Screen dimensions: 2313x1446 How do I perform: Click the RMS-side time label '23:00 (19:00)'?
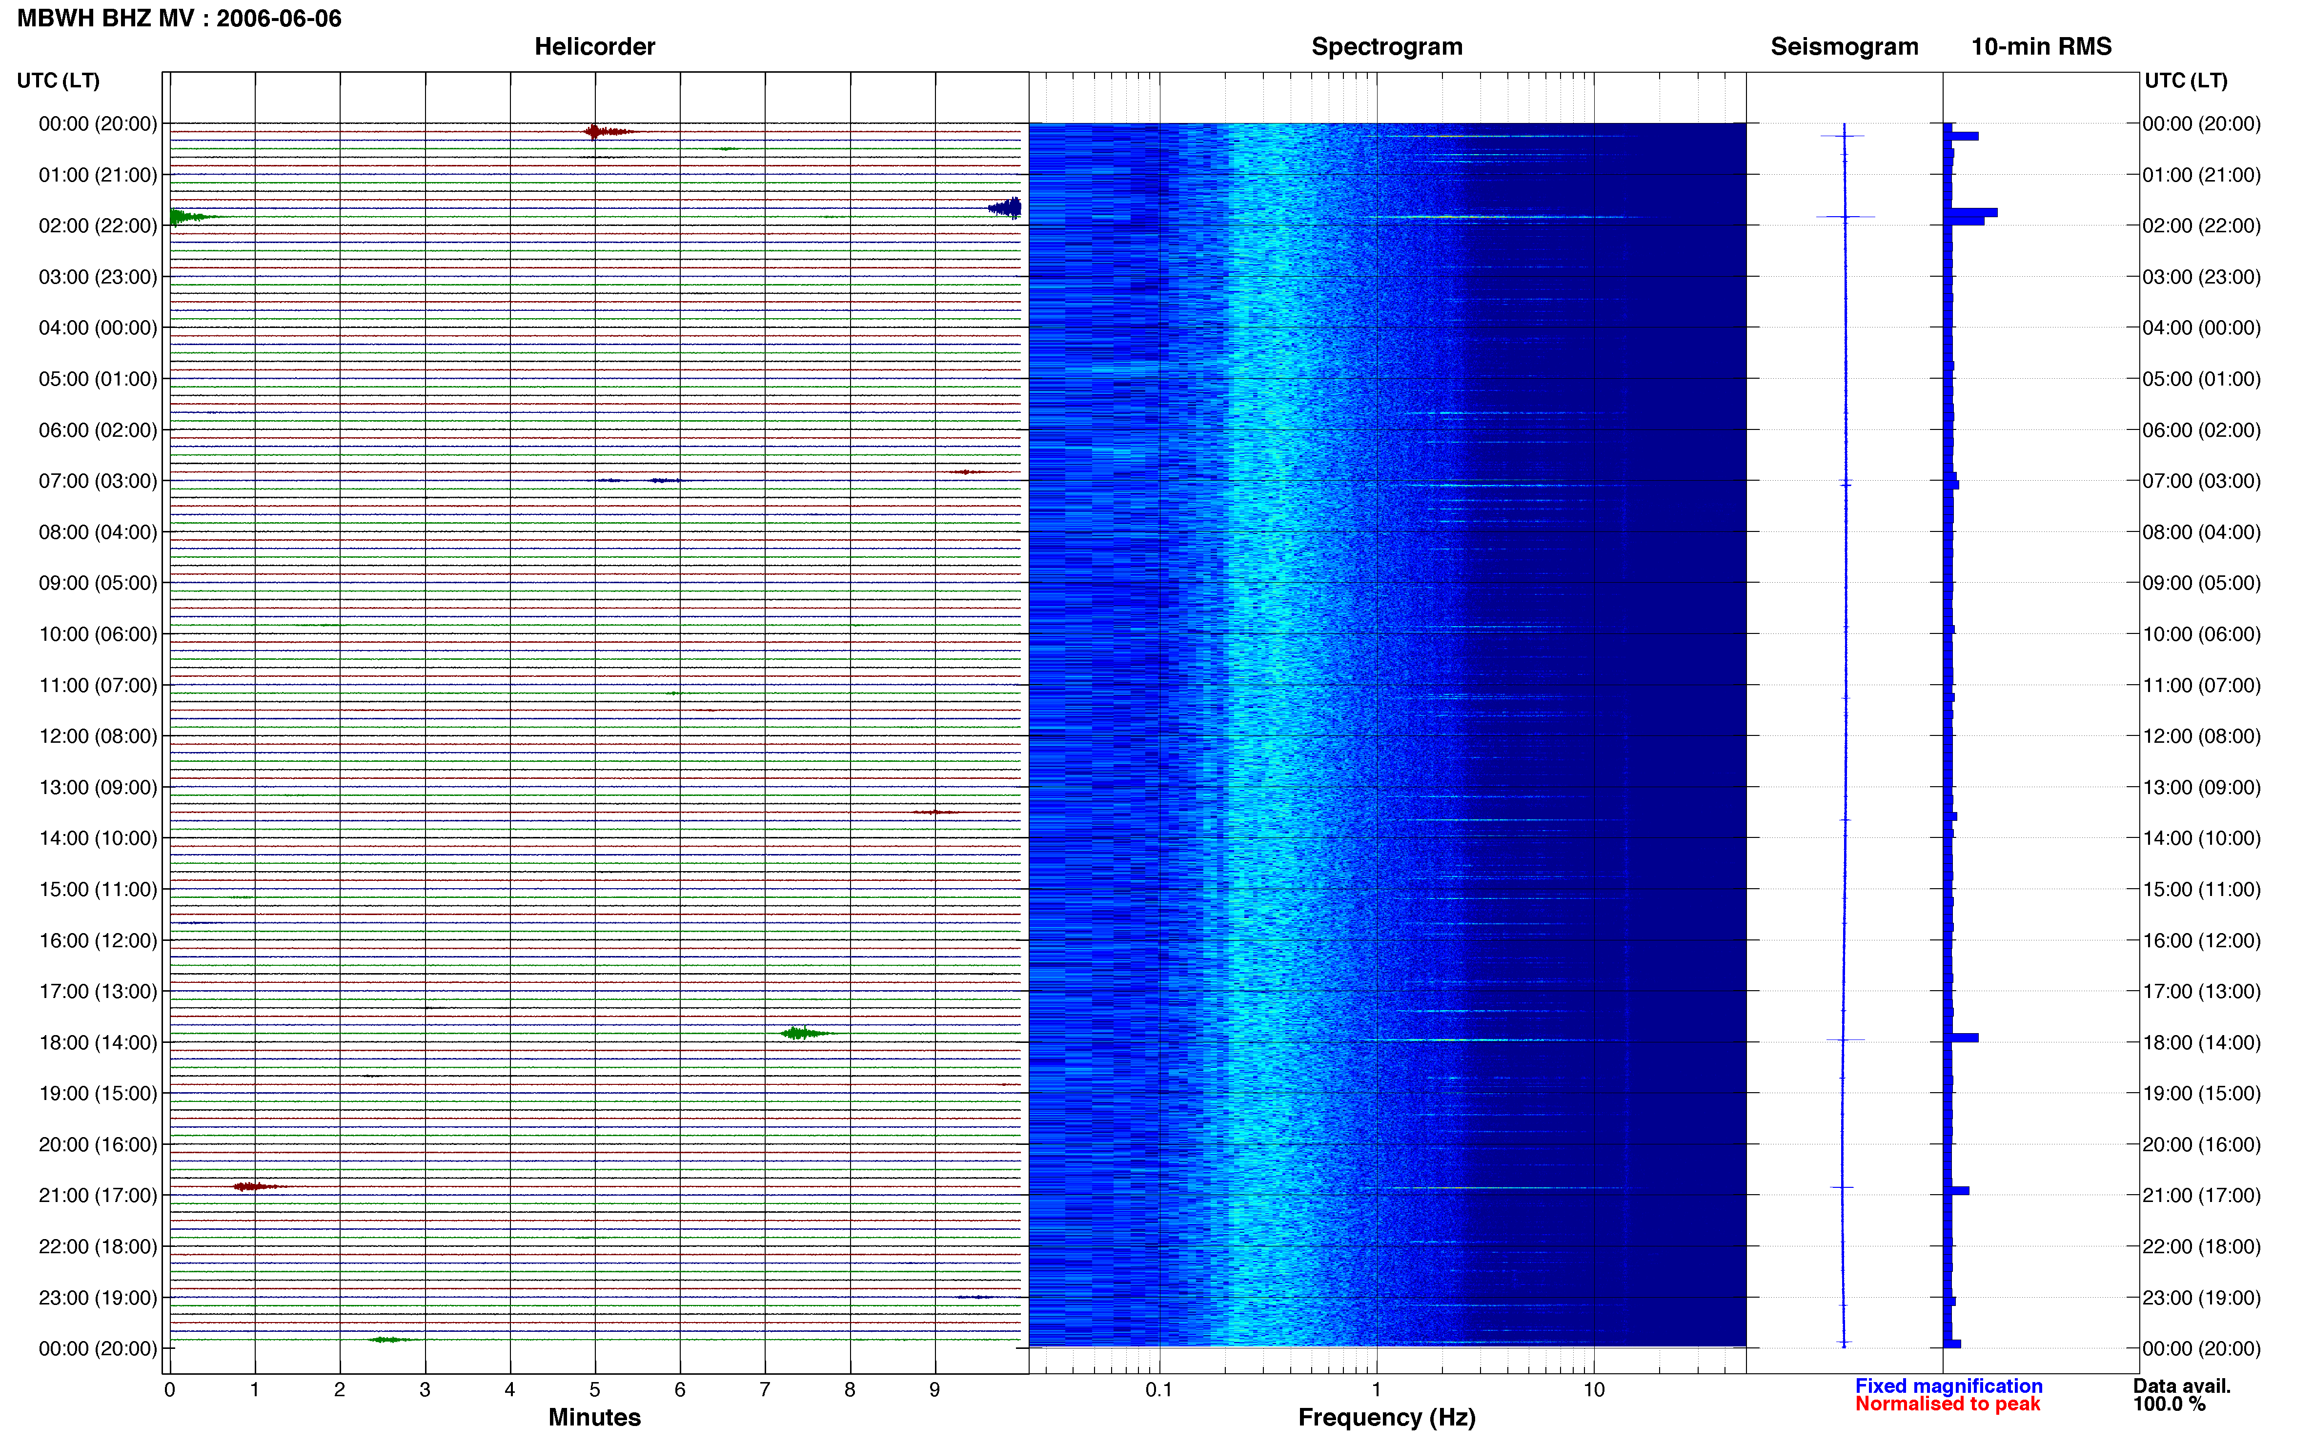point(2201,1298)
